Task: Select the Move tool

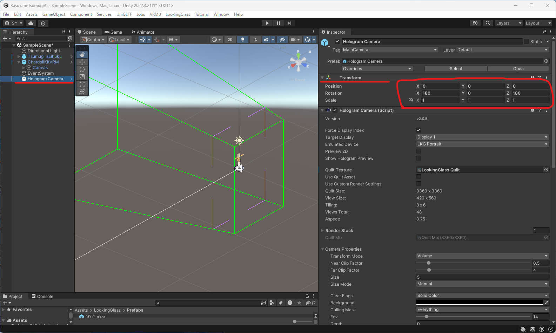Action: tap(82, 62)
